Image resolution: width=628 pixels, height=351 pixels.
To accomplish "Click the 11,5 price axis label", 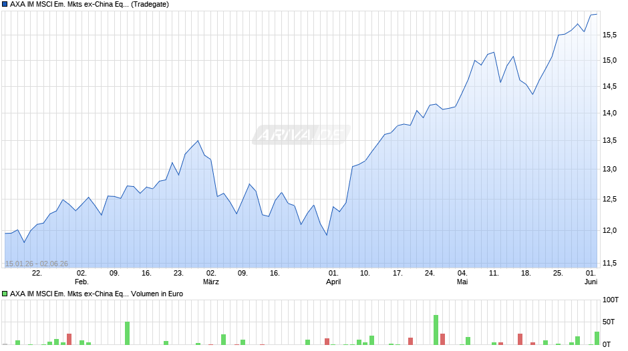I will click(609, 264).
